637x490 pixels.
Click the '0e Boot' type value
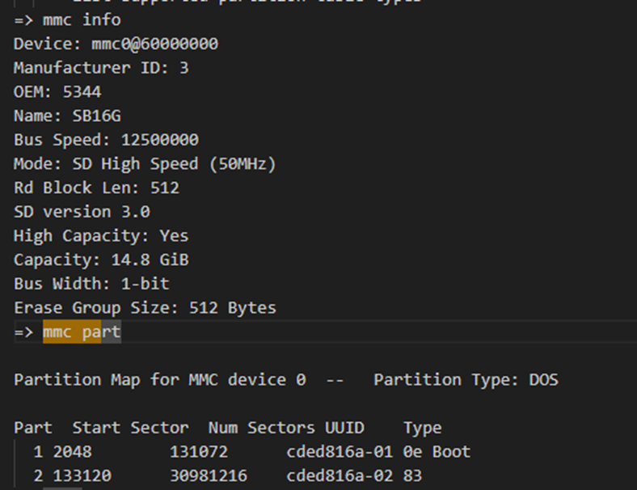[x=437, y=452]
